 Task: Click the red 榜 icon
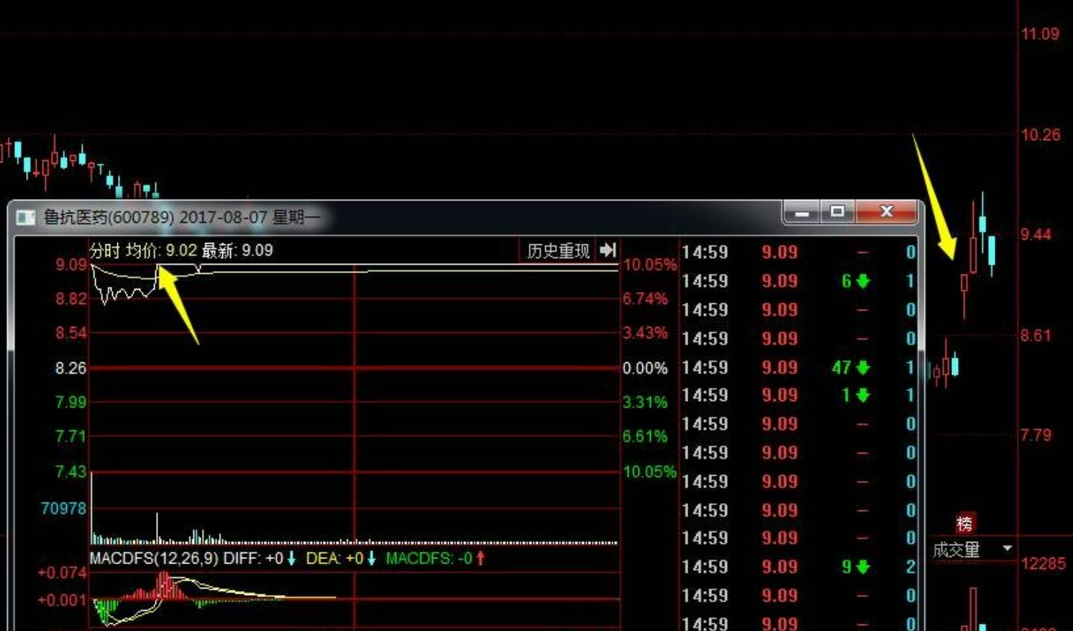pyautogui.click(x=964, y=523)
